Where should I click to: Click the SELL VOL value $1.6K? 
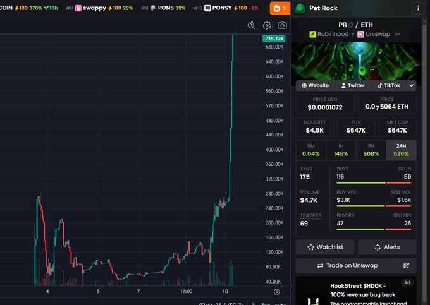[x=404, y=200]
